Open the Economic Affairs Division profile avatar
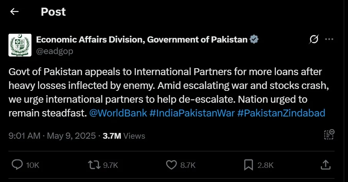The height and width of the screenshot is (182, 348). click(x=20, y=45)
